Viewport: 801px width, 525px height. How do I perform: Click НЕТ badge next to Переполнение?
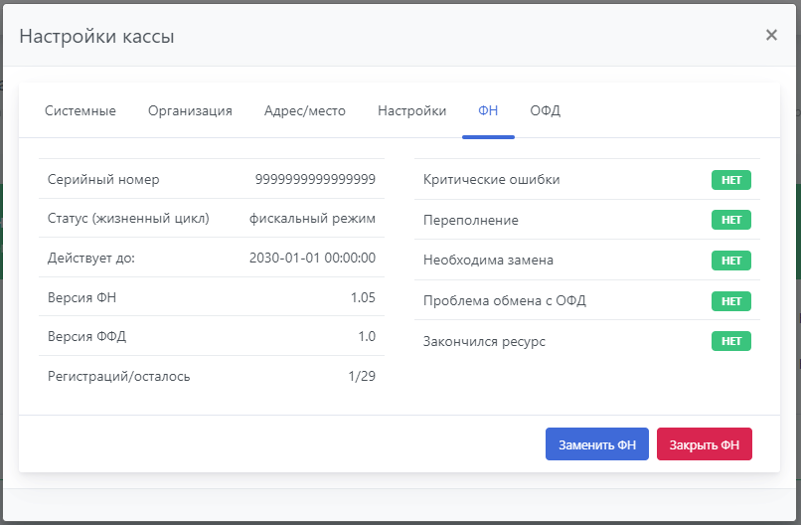tap(730, 220)
